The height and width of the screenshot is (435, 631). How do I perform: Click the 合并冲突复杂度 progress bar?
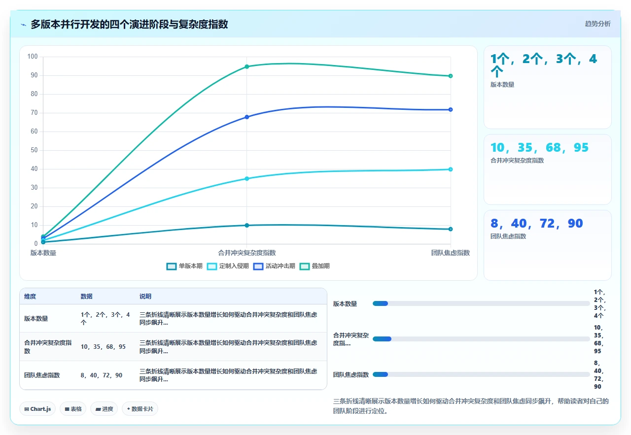coord(481,339)
